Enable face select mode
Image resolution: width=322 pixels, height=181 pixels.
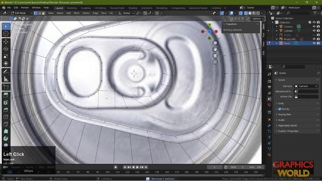pyautogui.click(x=43, y=13)
